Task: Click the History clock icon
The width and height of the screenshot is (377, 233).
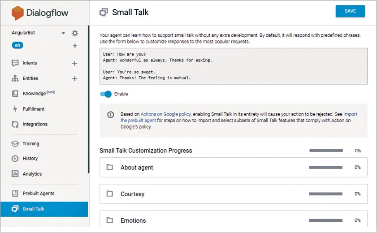Action: click(x=15, y=159)
